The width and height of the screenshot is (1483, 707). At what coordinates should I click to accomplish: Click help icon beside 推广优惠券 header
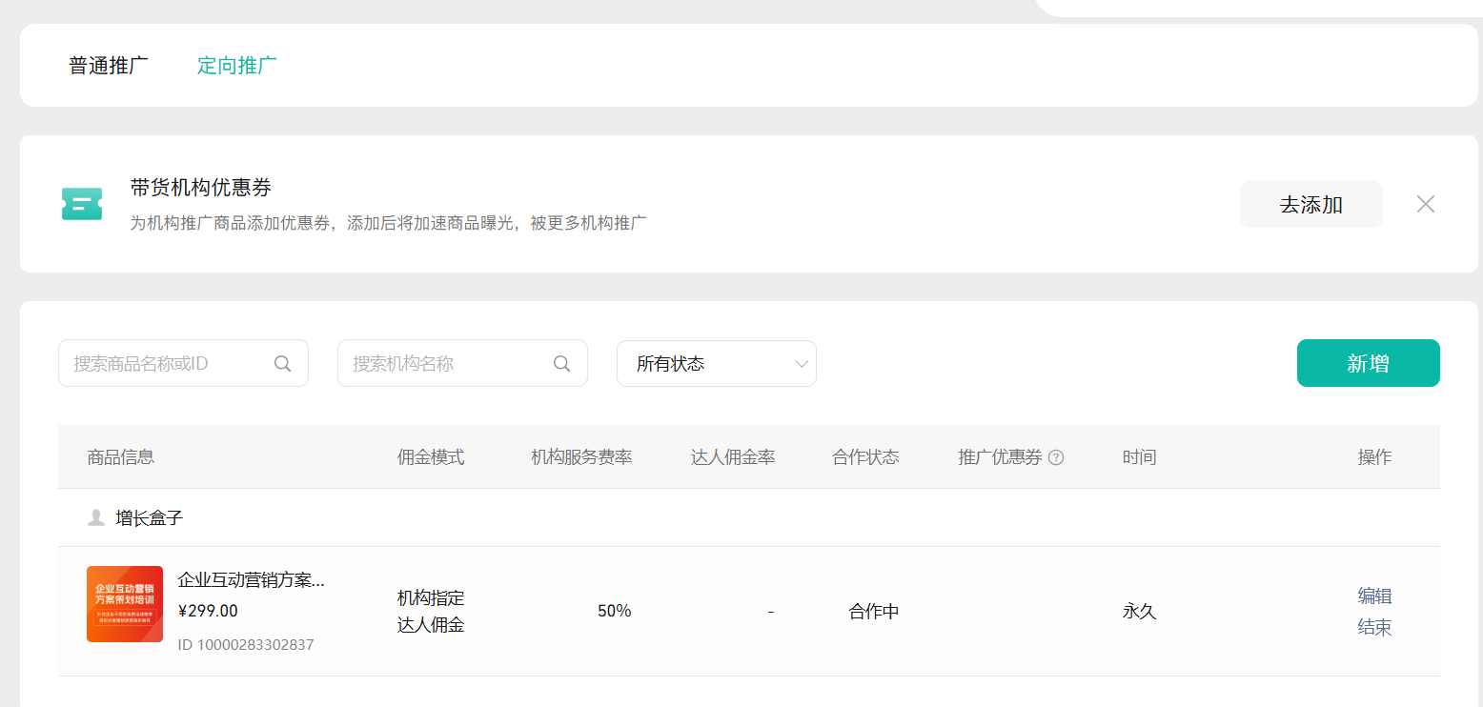point(1056,457)
